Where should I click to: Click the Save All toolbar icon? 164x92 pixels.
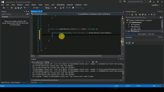click(21, 8)
